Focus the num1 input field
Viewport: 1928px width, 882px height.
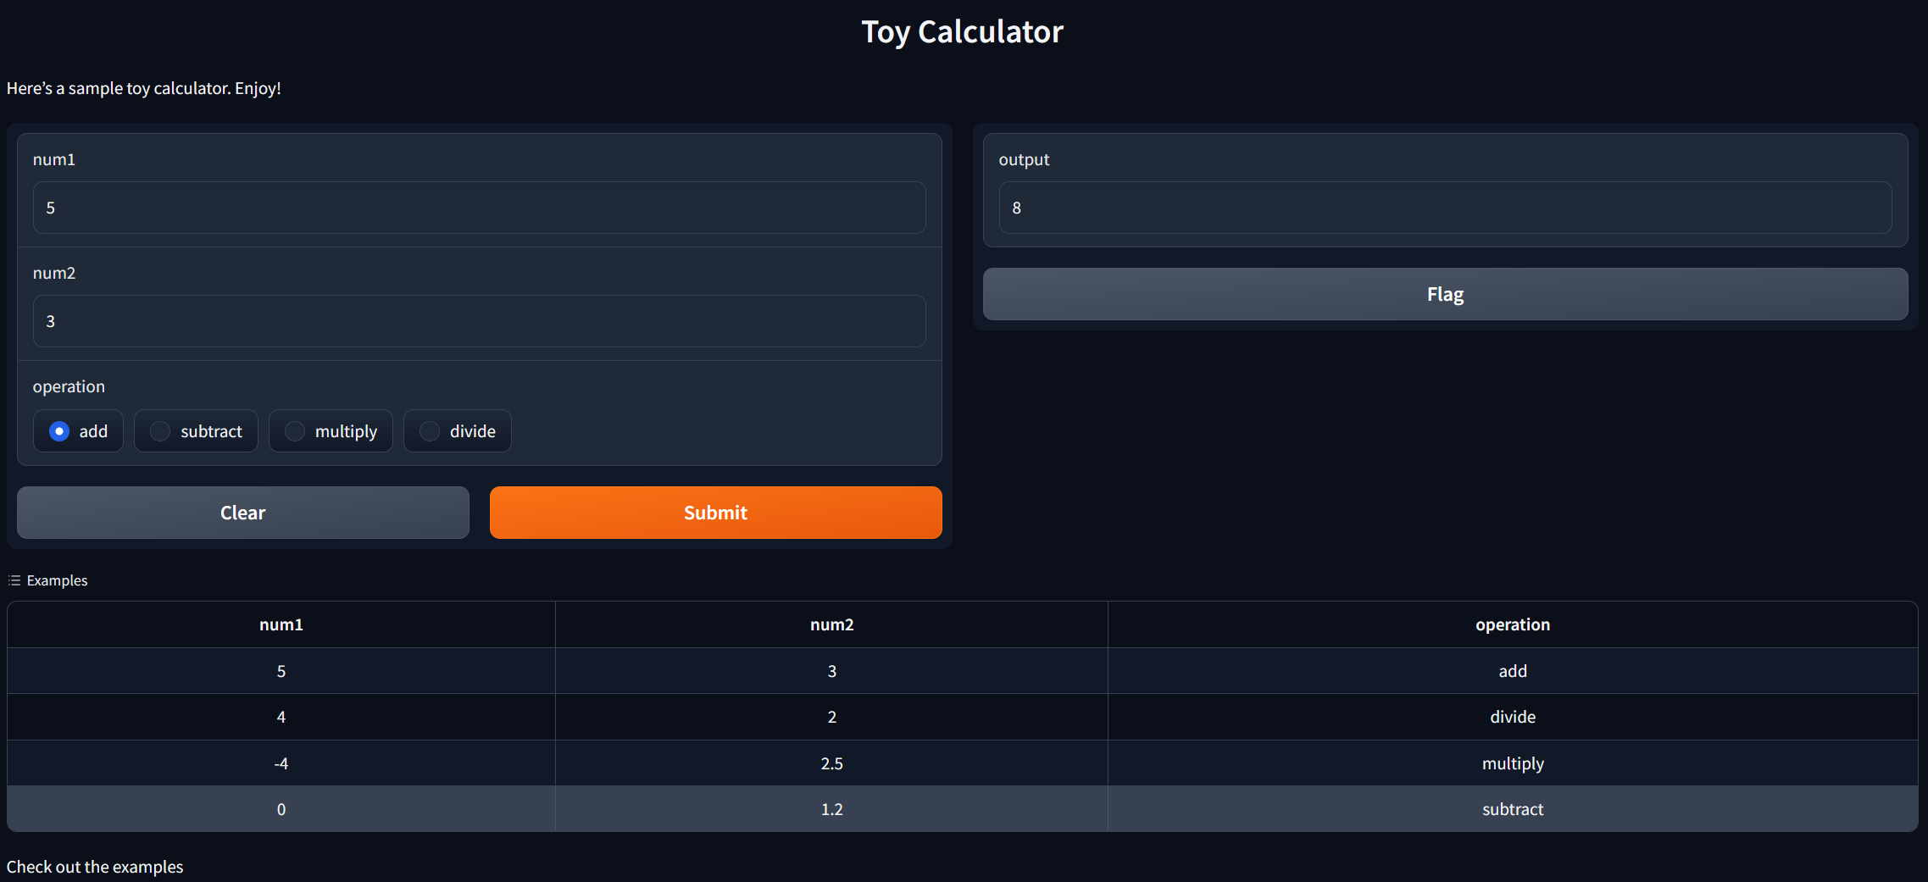479,208
